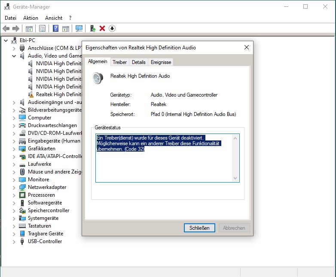This screenshot has height=277, width=336.
Task: Switch to the Details tab
Action: point(138,62)
